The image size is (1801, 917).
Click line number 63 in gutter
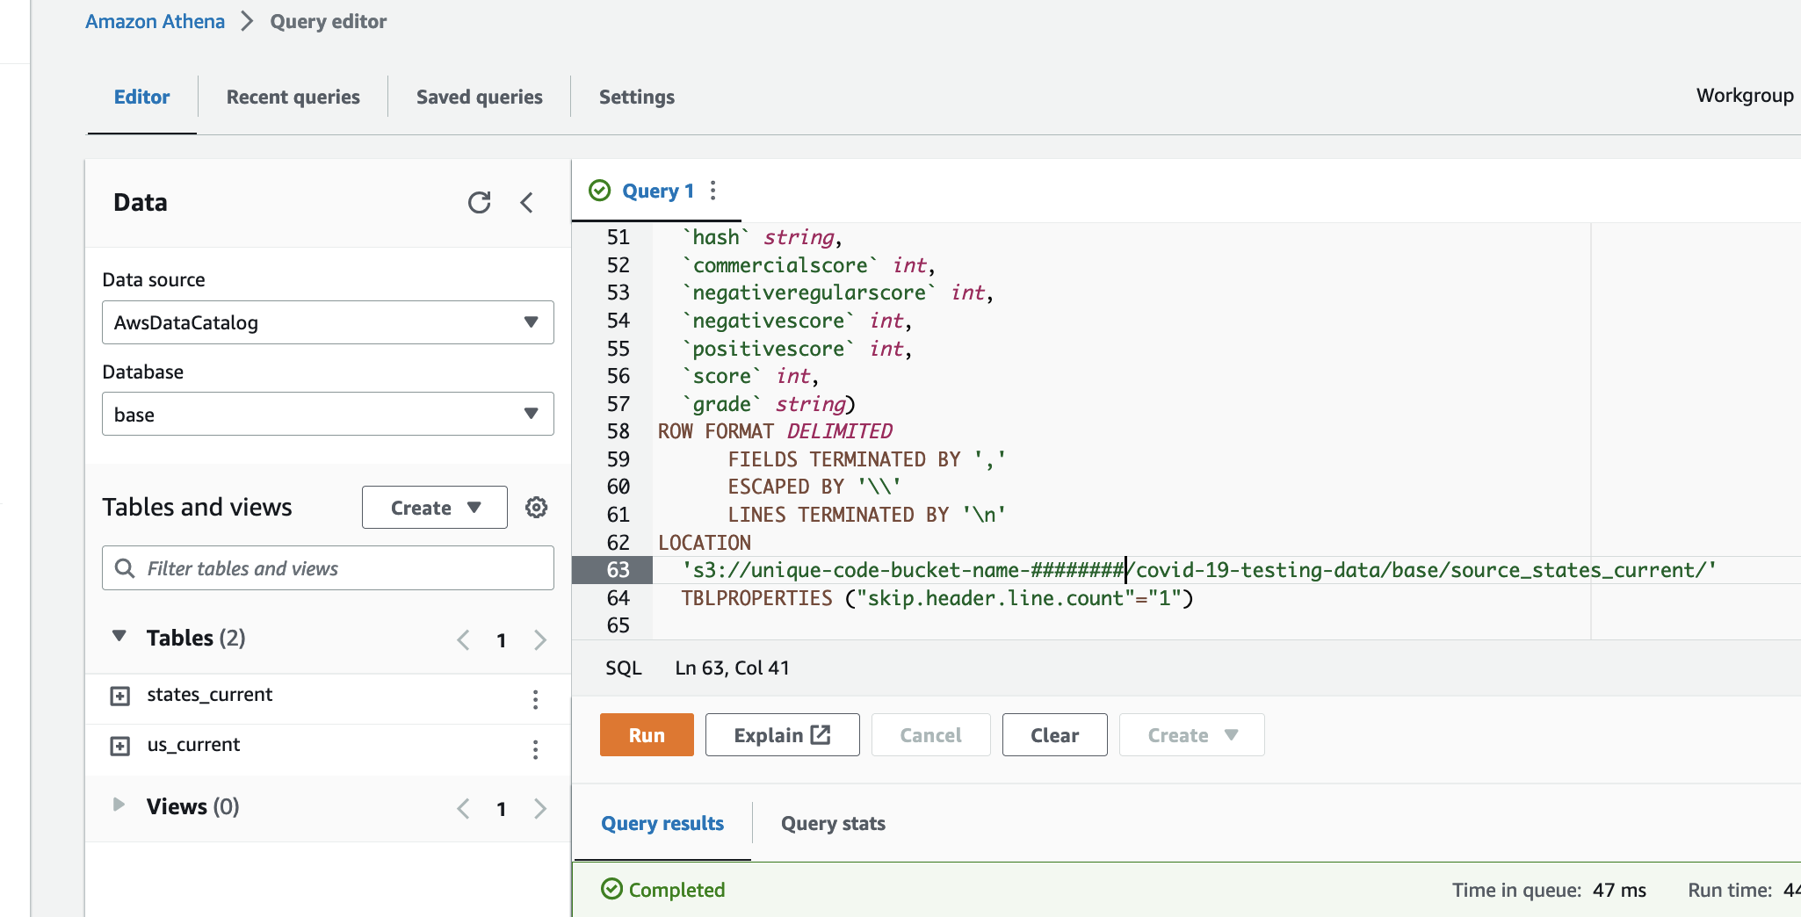[618, 570]
